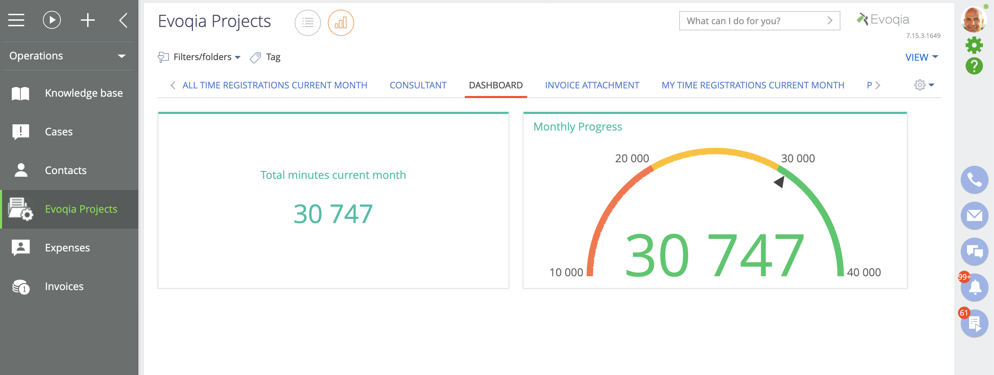
Task: Click the Monthly Progress gauge needle
Action: coord(780,182)
